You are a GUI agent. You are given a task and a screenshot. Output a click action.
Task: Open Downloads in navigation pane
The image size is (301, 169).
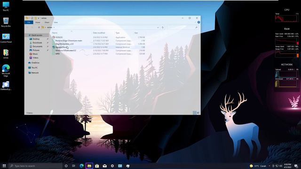pos(37,43)
